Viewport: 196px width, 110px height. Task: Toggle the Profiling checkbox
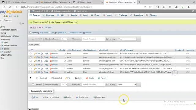pos(30,33)
